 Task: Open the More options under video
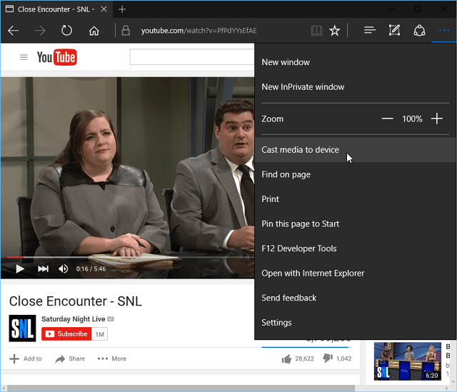point(112,358)
